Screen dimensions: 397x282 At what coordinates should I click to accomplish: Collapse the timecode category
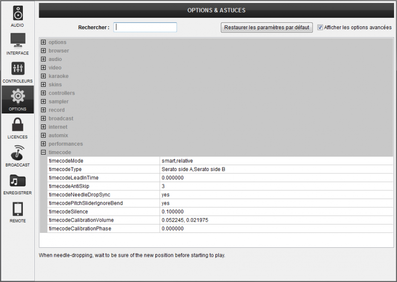[x=44, y=152]
